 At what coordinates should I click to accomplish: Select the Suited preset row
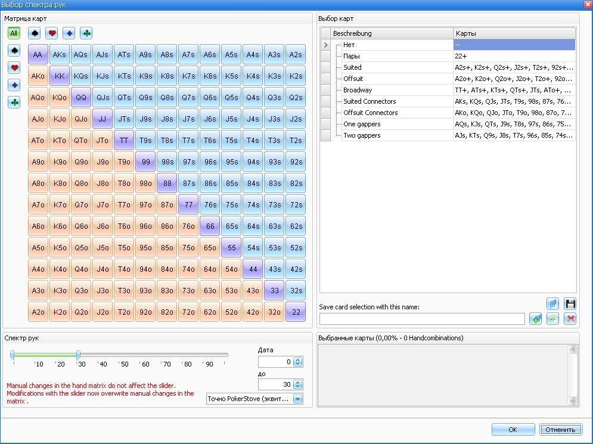tap(448, 67)
